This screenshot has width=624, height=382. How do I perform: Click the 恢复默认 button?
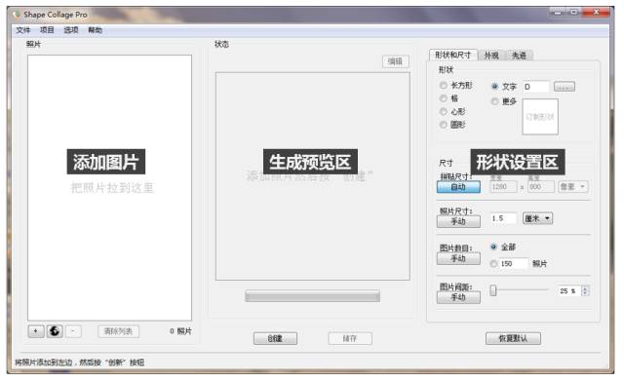point(513,338)
